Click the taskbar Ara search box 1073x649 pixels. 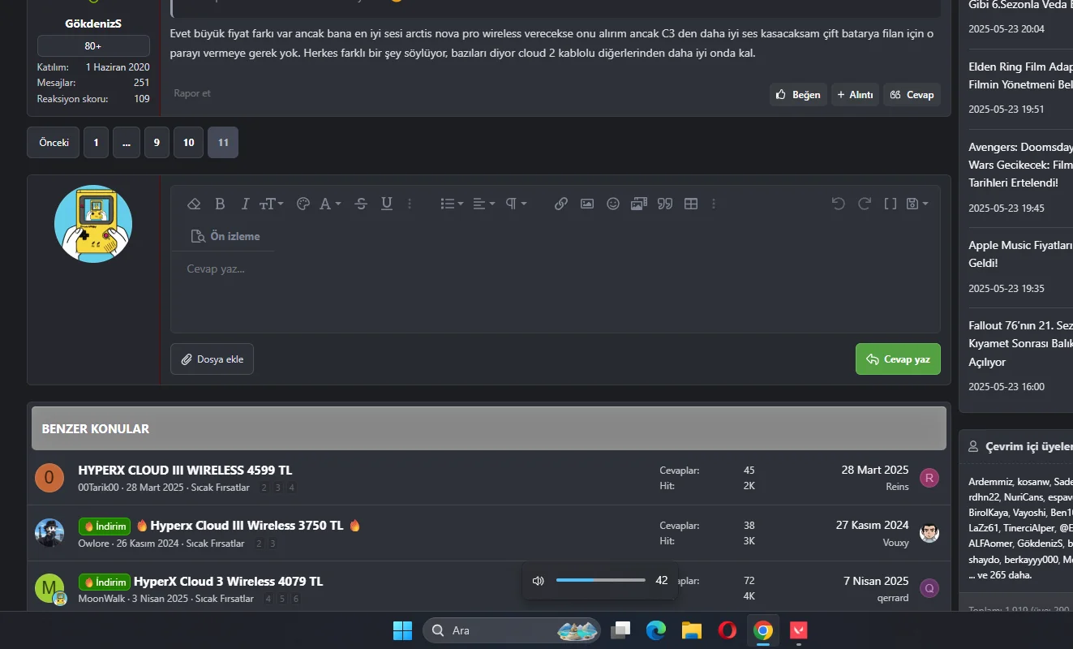point(512,630)
